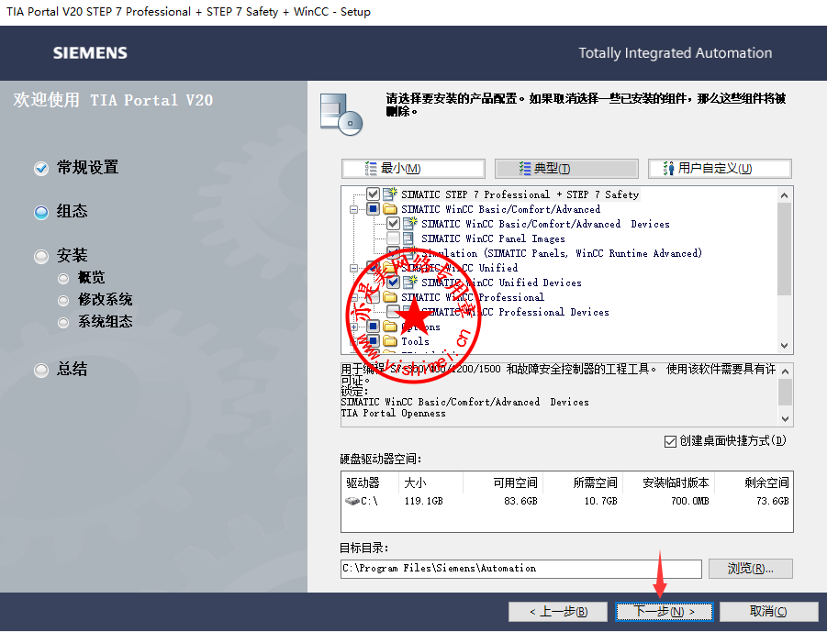
Task: Select the Tools tree row
Action: (415, 341)
